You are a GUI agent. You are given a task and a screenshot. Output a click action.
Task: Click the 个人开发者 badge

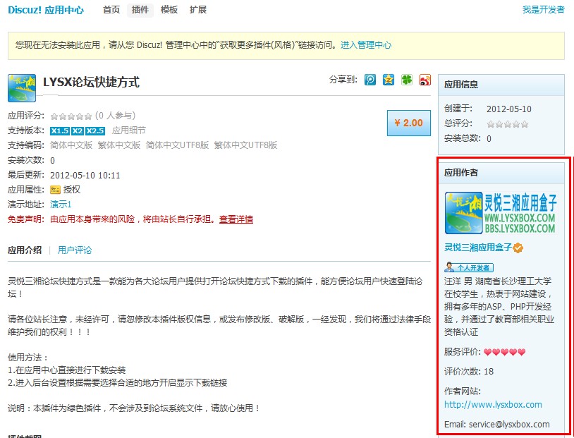click(x=469, y=267)
